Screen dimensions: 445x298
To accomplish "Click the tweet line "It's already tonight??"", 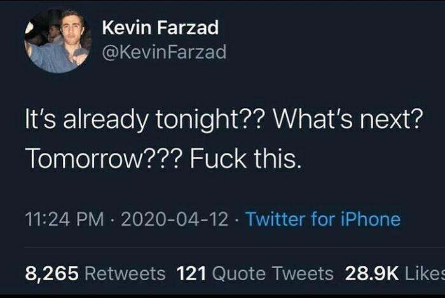I will (x=143, y=119).
